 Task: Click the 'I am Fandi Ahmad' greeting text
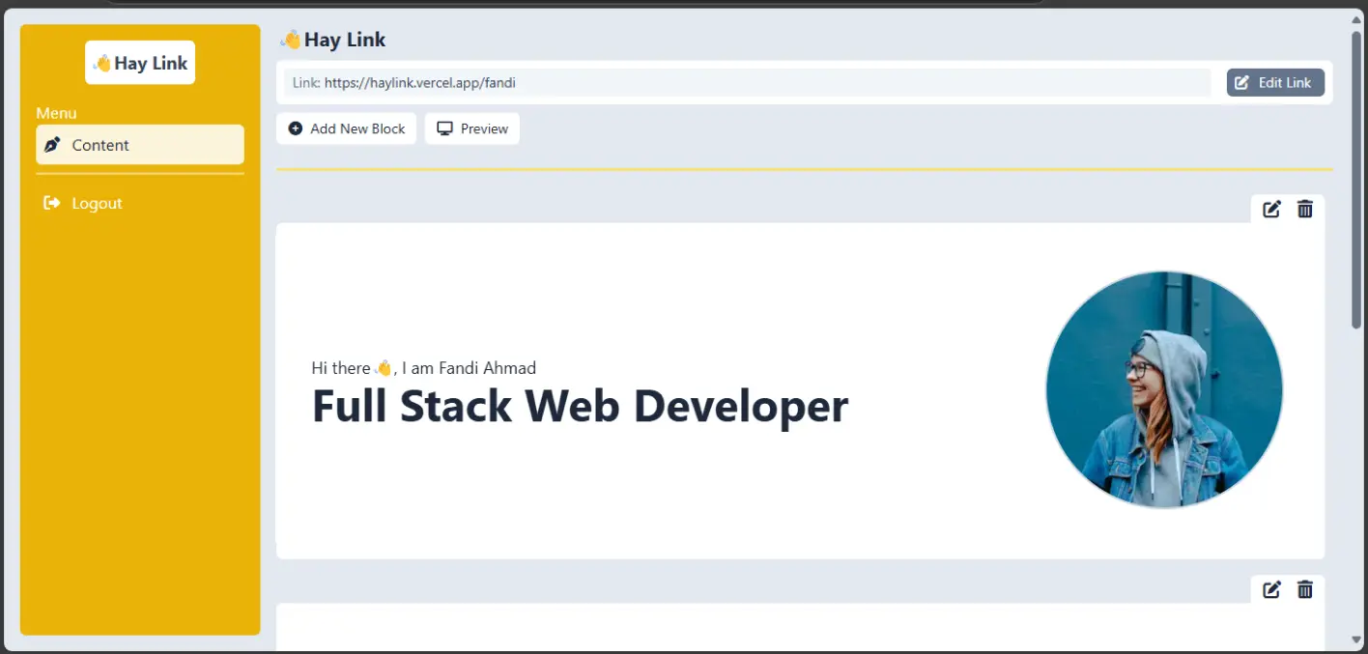point(468,368)
